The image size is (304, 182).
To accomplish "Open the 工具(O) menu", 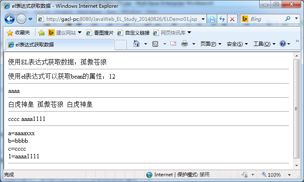I will pos(264,44).
